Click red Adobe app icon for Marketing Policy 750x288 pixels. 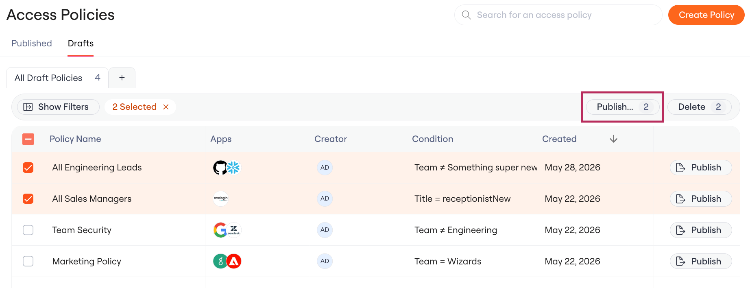click(x=234, y=261)
